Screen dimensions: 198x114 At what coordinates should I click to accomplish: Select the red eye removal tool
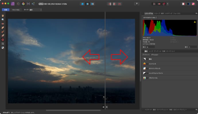pos(3,23)
